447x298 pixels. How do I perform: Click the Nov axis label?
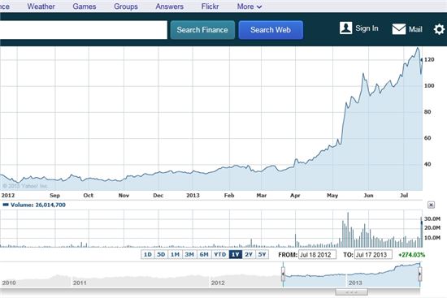coord(124,196)
